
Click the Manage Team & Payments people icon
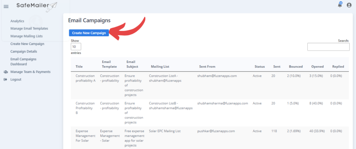point(6,72)
